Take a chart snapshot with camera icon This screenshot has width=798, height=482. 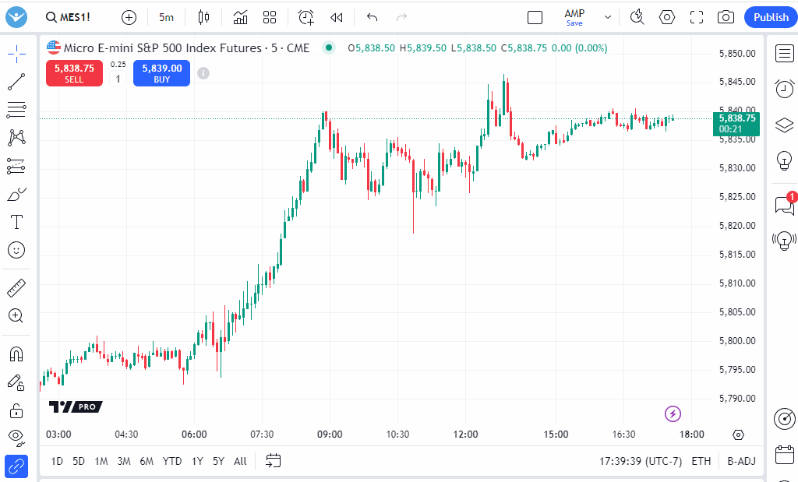726,17
